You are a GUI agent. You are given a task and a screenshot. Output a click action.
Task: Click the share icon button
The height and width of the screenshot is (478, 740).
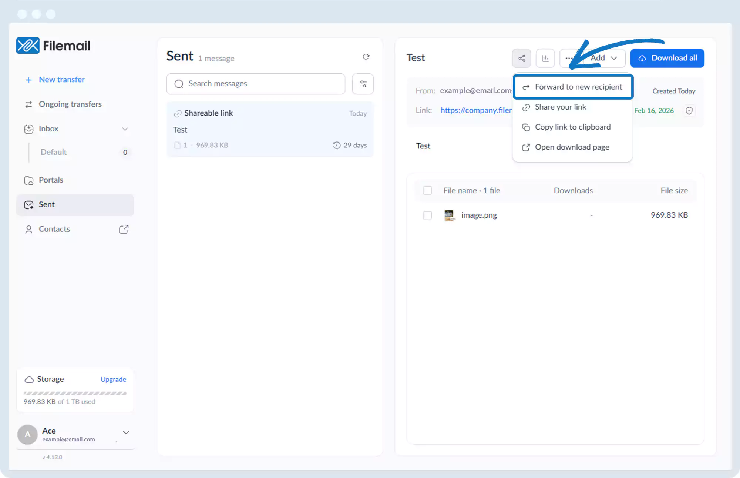click(522, 58)
